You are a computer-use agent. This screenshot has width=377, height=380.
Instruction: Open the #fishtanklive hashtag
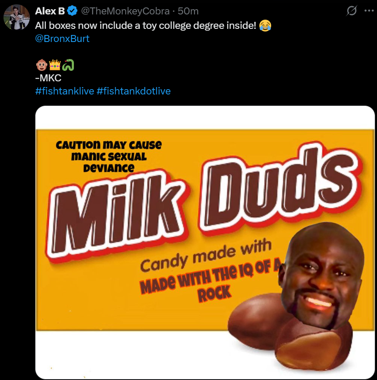click(x=64, y=91)
